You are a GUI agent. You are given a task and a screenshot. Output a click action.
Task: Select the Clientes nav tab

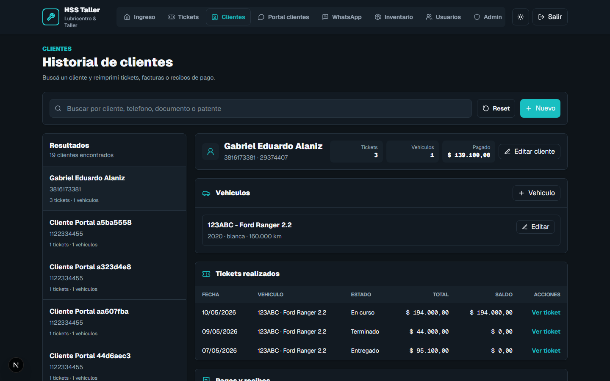pyautogui.click(x=228, y=17)
